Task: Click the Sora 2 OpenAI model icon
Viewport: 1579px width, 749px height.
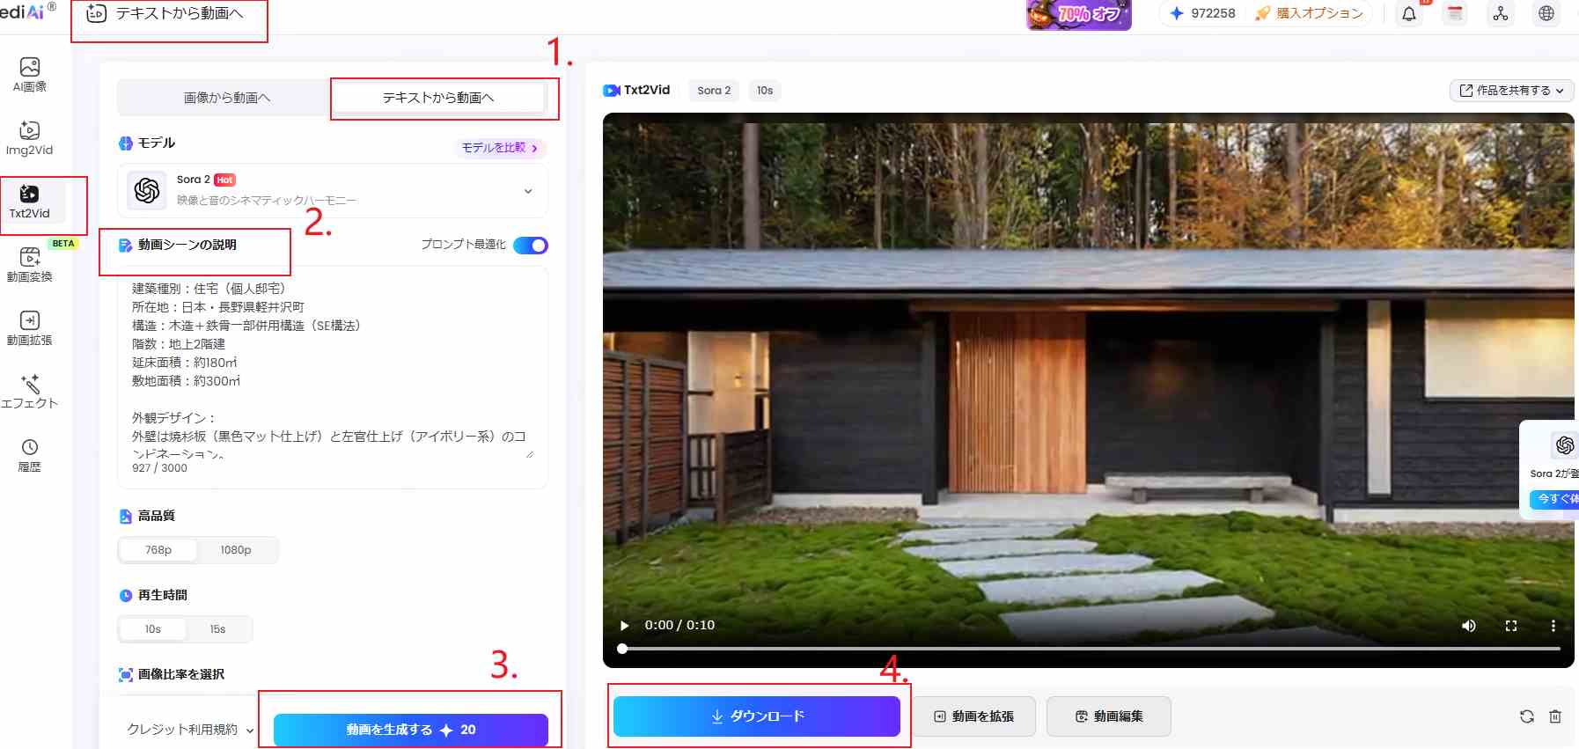Action: click(x=147, y=190)
